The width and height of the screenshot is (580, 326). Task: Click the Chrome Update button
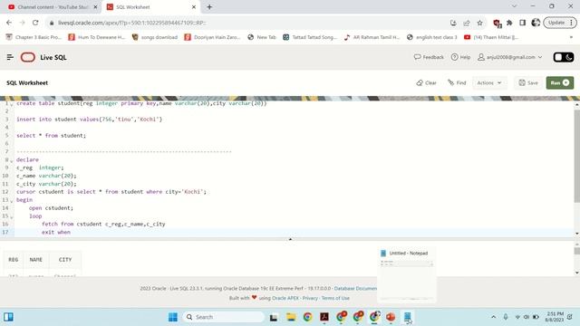(x=560, y=23)
